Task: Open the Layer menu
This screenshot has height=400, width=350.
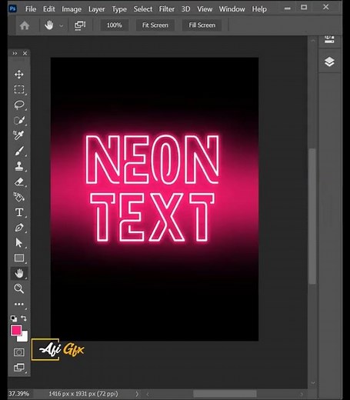Action: pyautogui.click(x=96, y=9)
